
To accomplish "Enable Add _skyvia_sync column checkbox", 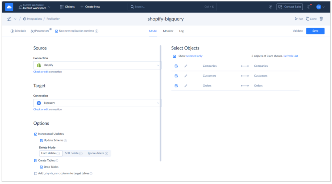I will coord(36,173).
